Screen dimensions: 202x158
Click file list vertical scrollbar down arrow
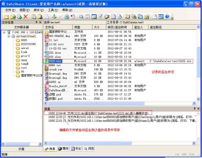(198, 99)
